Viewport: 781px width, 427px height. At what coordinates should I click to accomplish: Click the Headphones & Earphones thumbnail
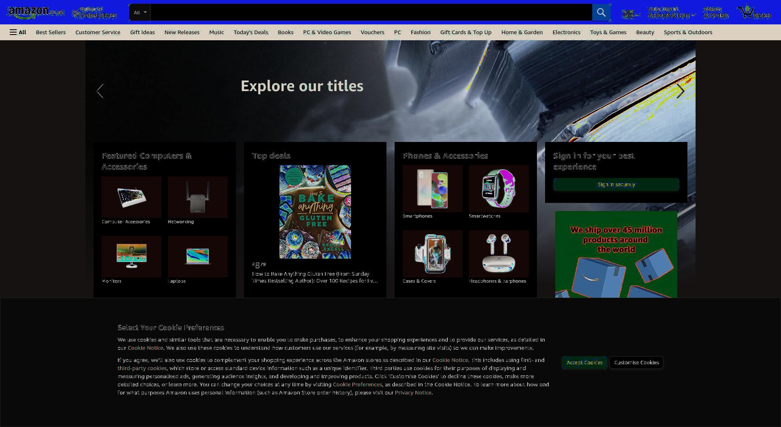pos(499,254)
